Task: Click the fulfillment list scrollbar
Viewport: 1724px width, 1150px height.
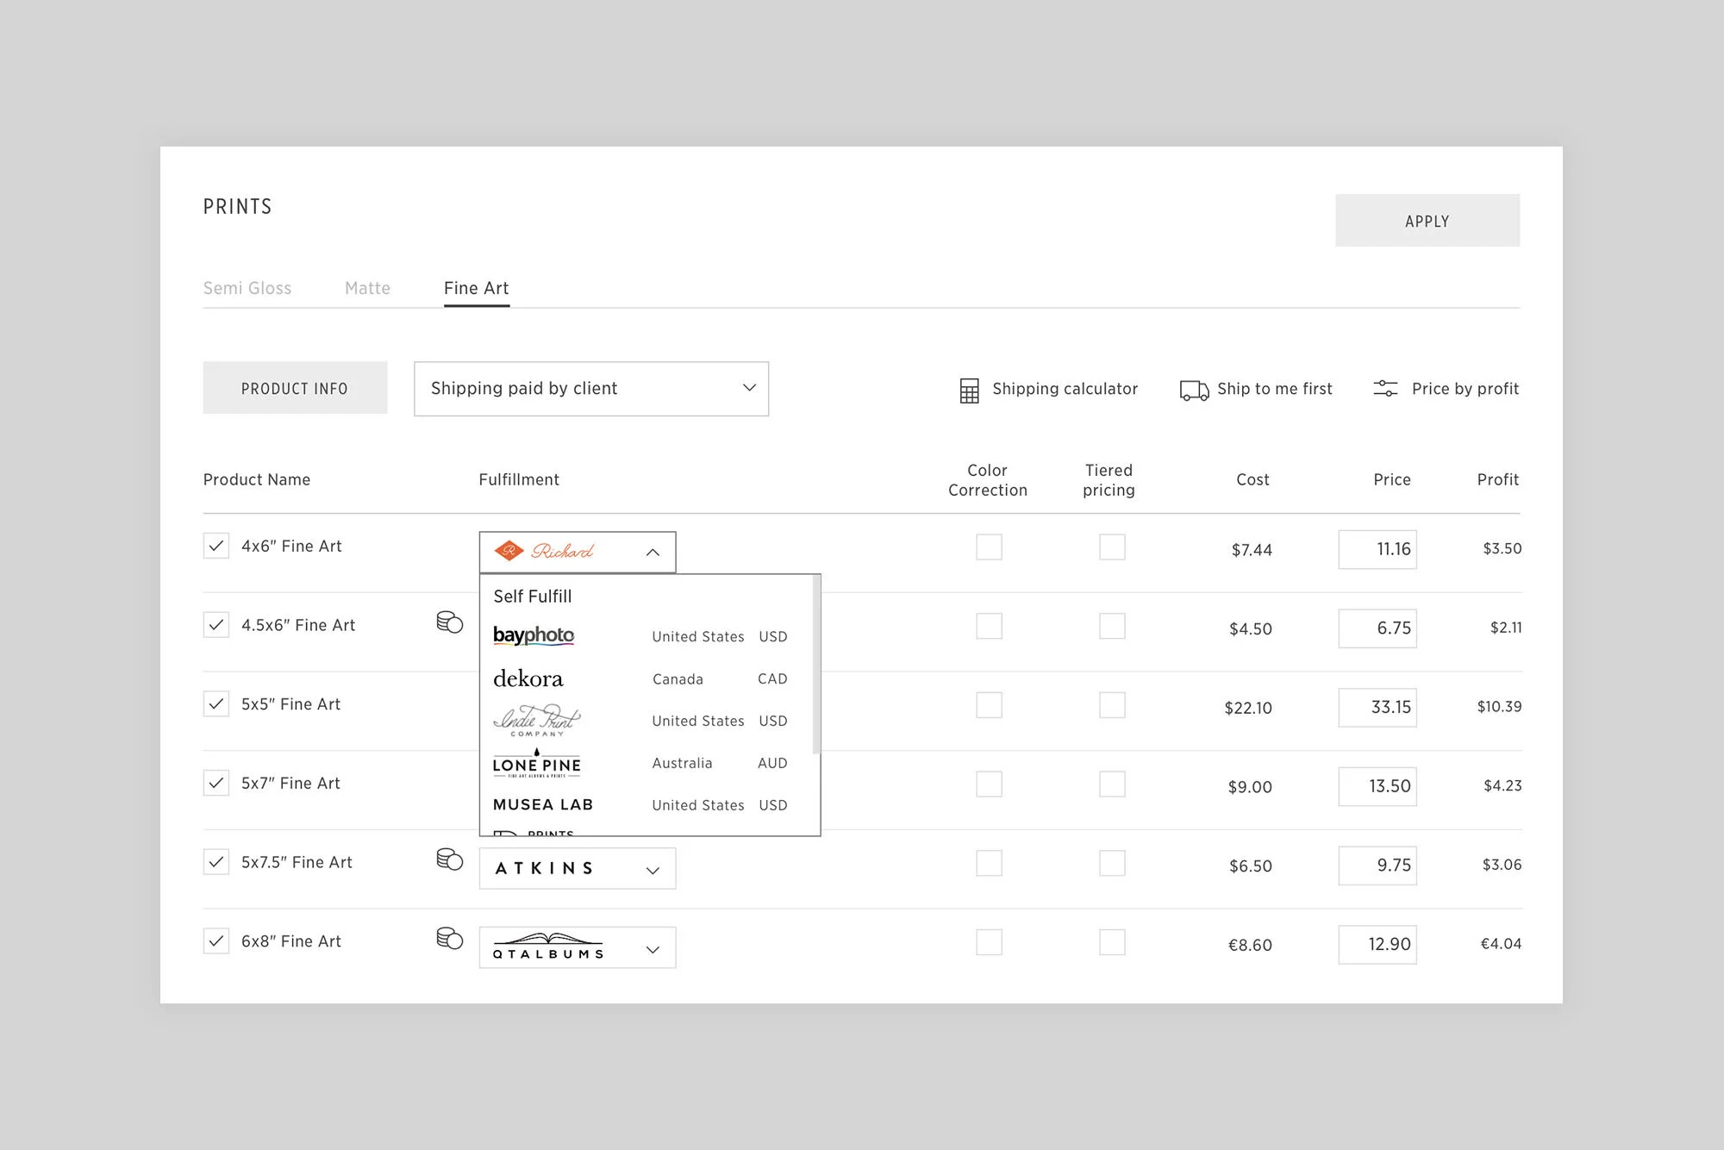Action: (815, 664)
